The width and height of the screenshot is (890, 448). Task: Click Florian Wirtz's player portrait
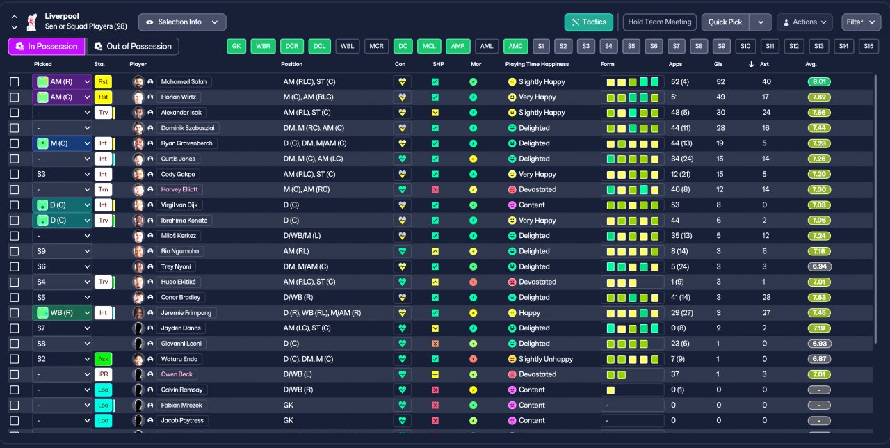(x=138, y=97)
